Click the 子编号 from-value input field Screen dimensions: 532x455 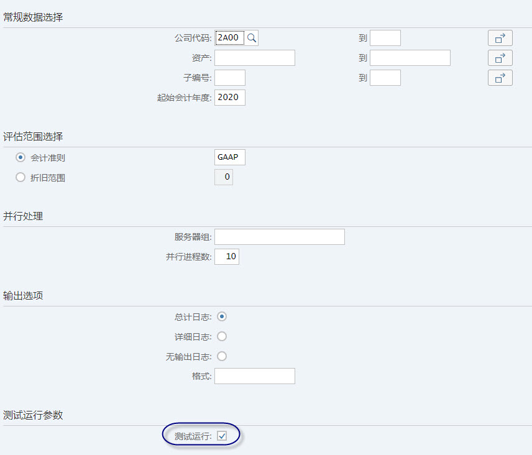click(229, 77)
